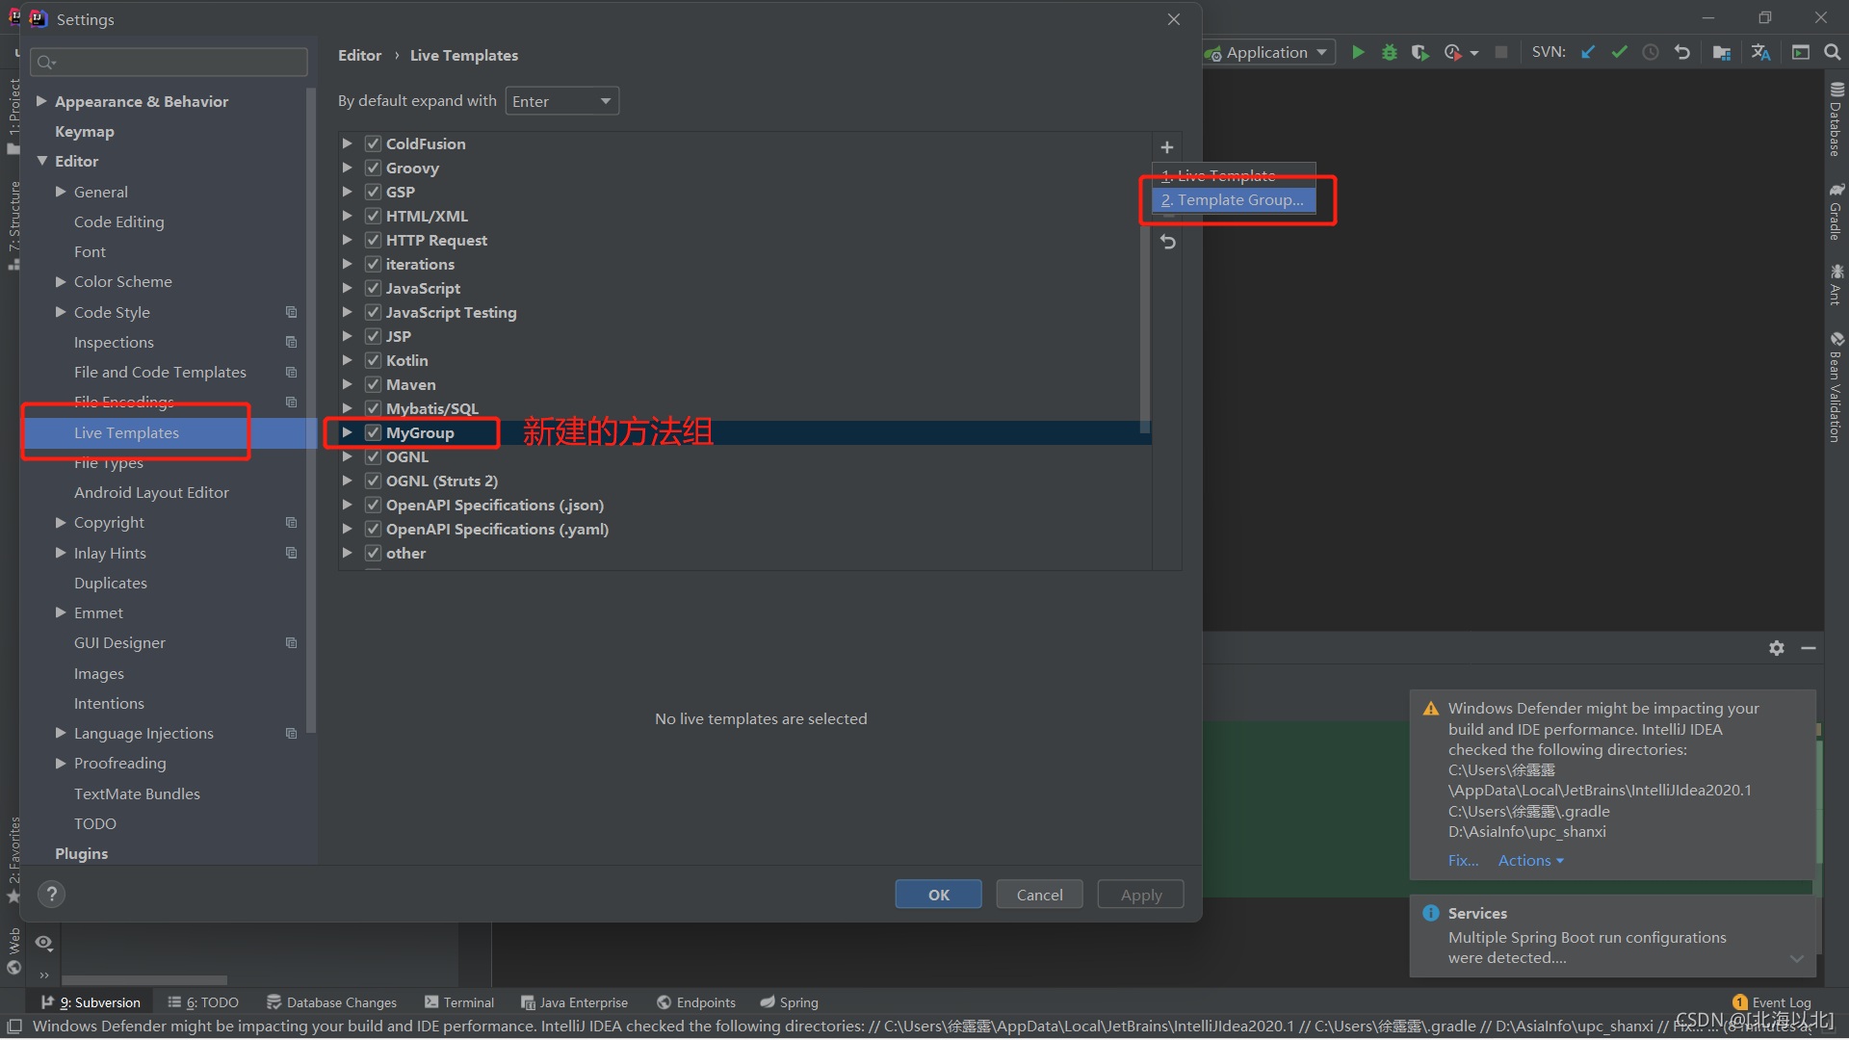
Task: Expand the Services notification chevron
Action: tap(1796, 958)
